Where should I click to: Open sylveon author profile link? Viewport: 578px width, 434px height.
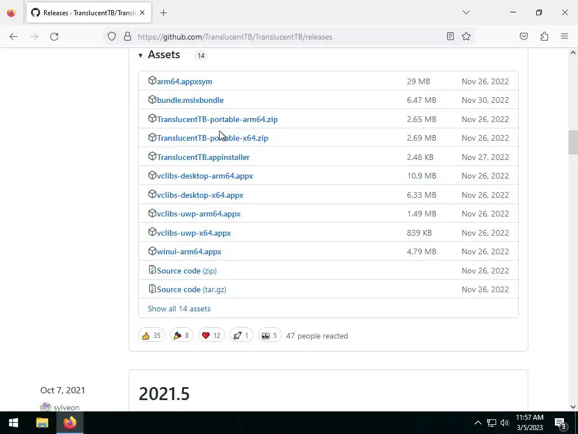click(x=67, y=407)
